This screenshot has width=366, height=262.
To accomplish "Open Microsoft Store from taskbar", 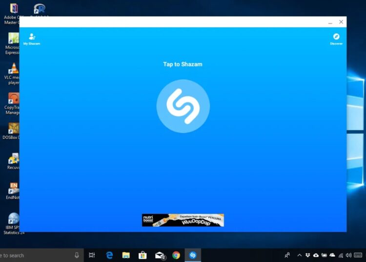I will pyautogui.click(x=142, y=255).
